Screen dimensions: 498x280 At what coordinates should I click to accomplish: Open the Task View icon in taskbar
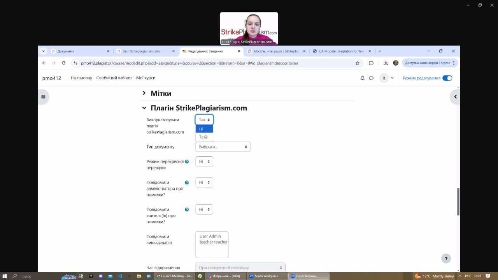point(81,276)
